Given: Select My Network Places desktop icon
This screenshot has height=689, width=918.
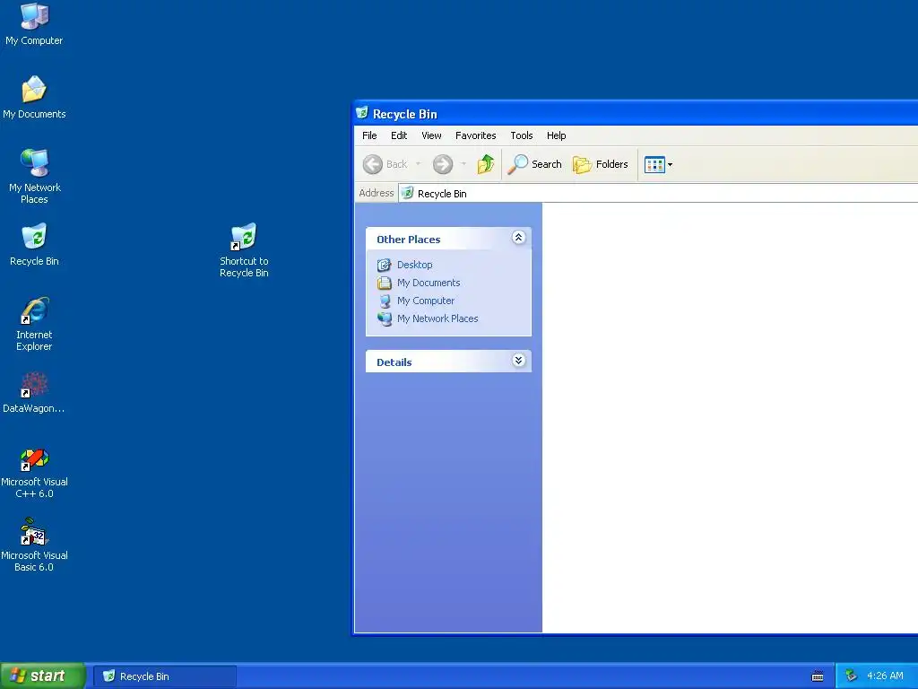Looking at the screenshot, I should click(34, 176).
